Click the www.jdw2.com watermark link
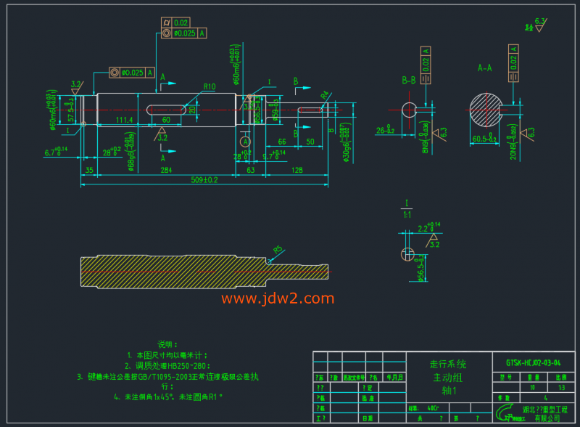This screenshot has height=427, width=580. 278,298
